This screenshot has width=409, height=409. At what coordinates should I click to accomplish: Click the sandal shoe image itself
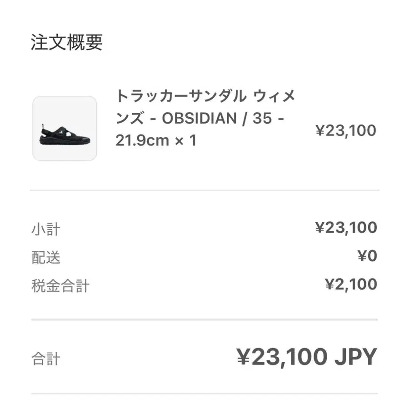65,135
